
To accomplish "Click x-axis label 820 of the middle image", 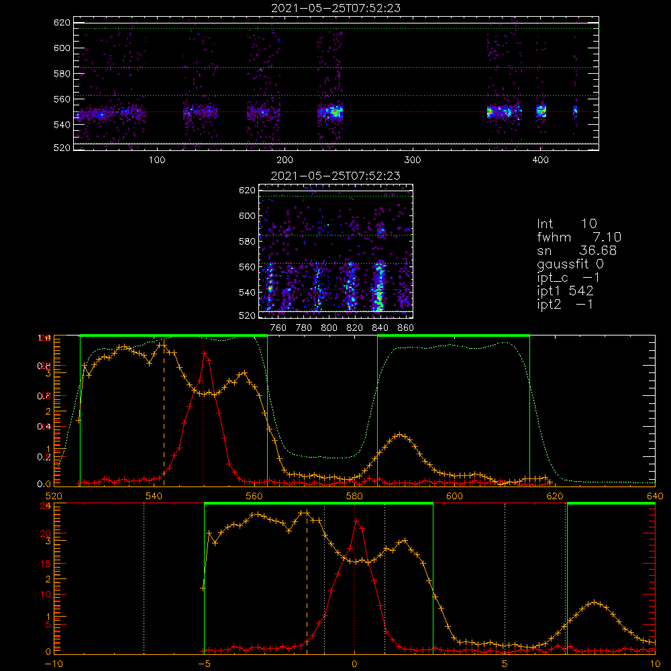I will point(355,328).
